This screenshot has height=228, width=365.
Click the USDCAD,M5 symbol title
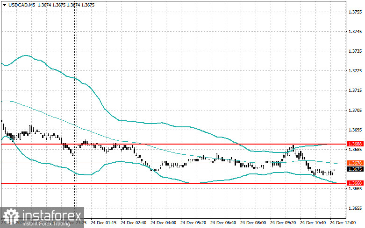coord(22,5)
